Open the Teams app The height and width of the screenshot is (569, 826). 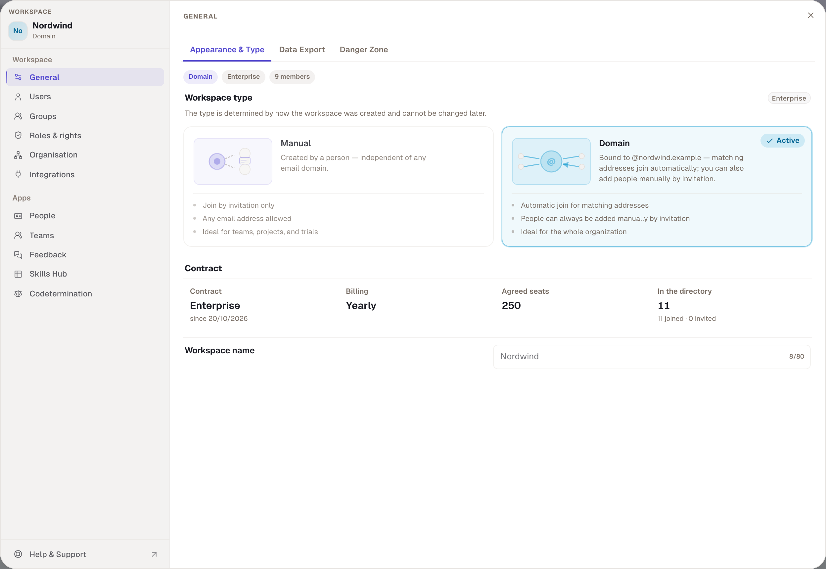[85, 235]
